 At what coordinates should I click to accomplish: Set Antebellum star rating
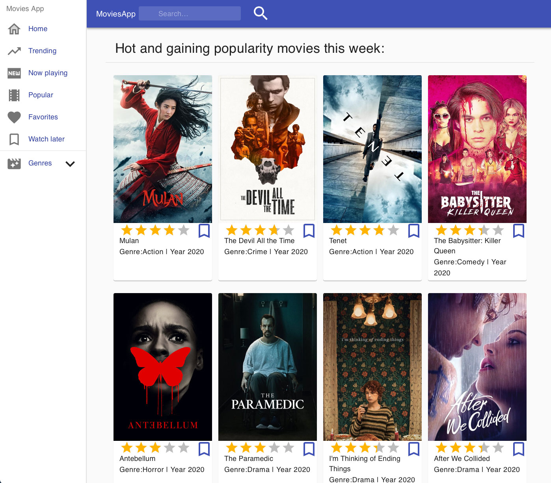click(155, 448)
